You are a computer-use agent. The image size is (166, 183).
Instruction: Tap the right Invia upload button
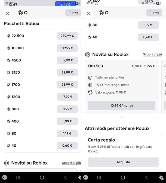click(154, 12)
